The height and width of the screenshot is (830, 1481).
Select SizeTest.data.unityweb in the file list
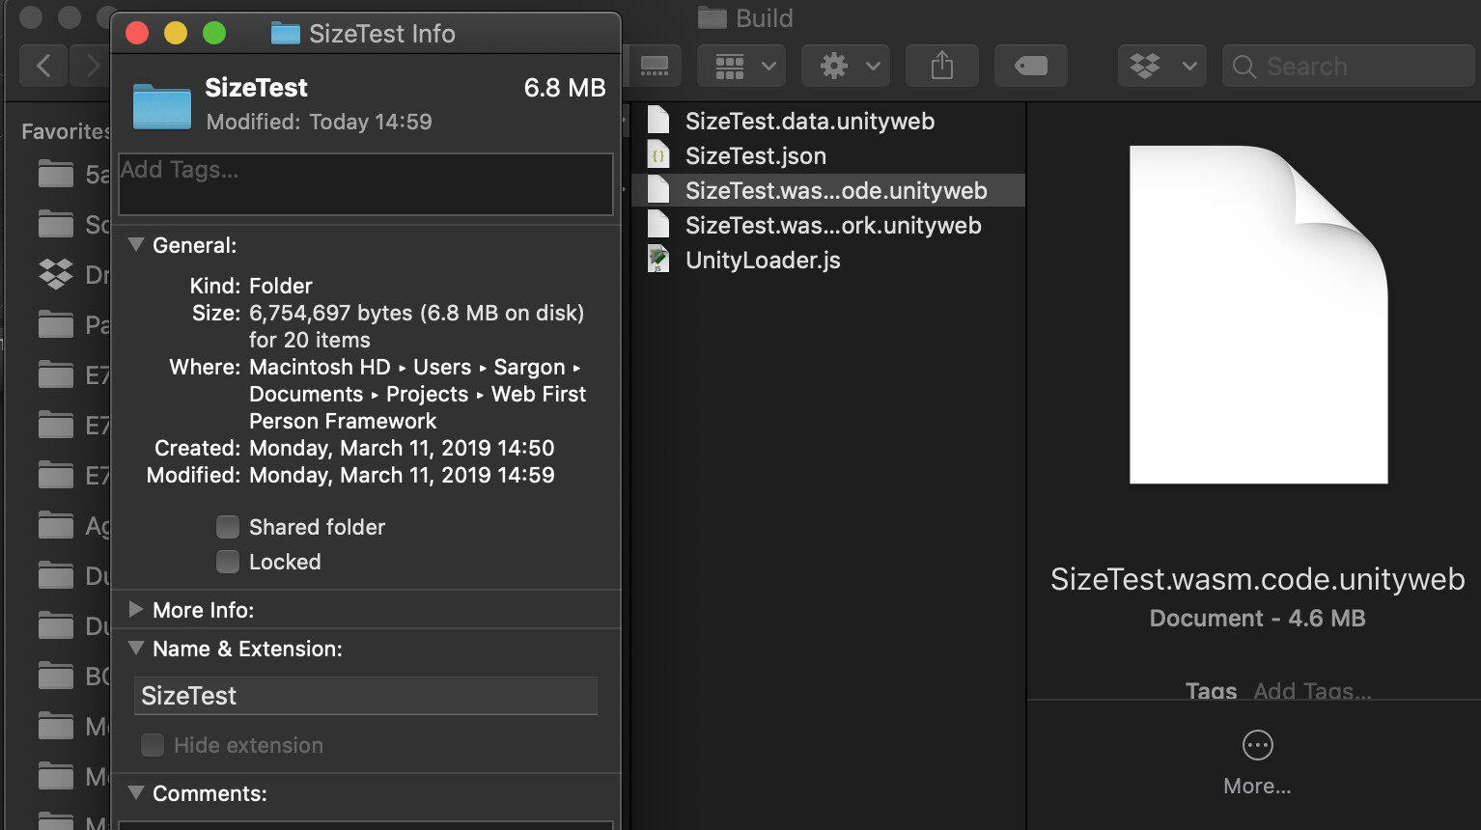pos(809,121)
